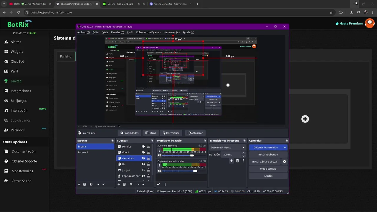Hide the tts source with eye icon
The height and width of the screenshot is (212, 377).
(x=143, y=164)
